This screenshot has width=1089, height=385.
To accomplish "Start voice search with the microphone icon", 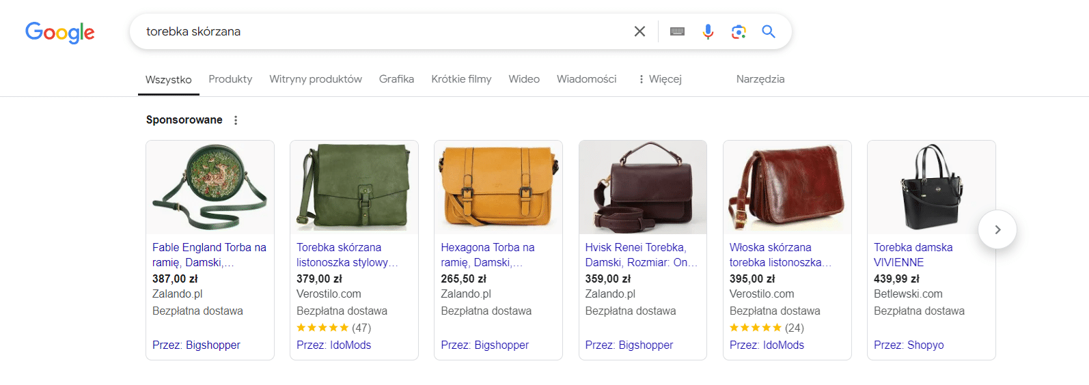I will tap(708, 31).
